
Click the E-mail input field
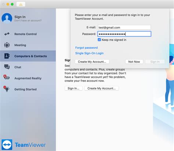[x=124, y=28]
